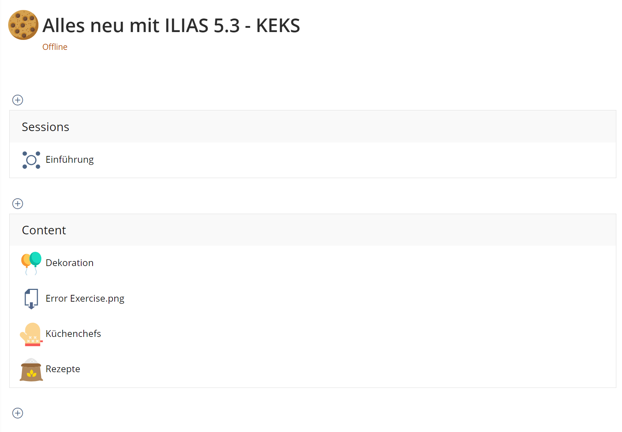
Task: Click the Content block heading
Action: tap(44, 230)
